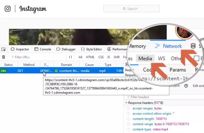
Task: Collapse the Response headers section
Action: tap(126, 103)
